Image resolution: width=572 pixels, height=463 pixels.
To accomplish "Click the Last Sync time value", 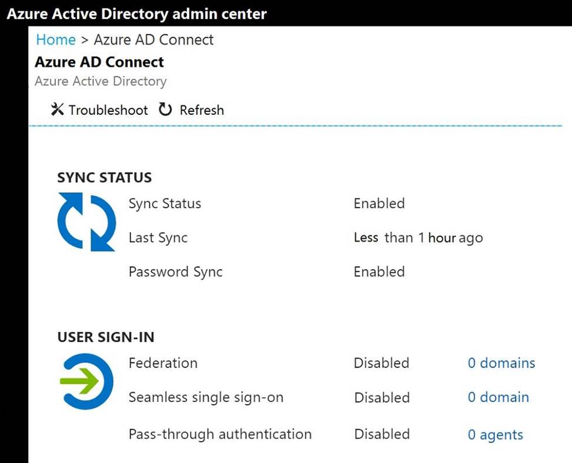I will pos(418,238).
